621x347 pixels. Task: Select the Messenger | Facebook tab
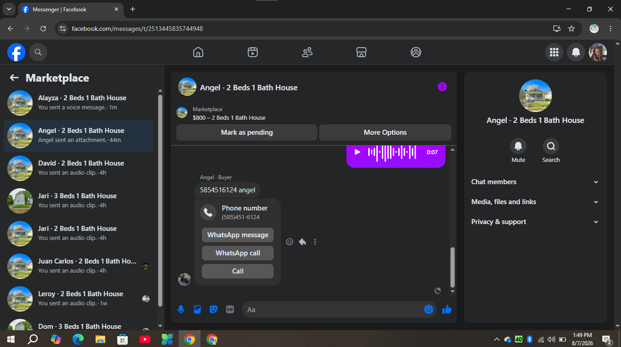(x=70, y=10)
